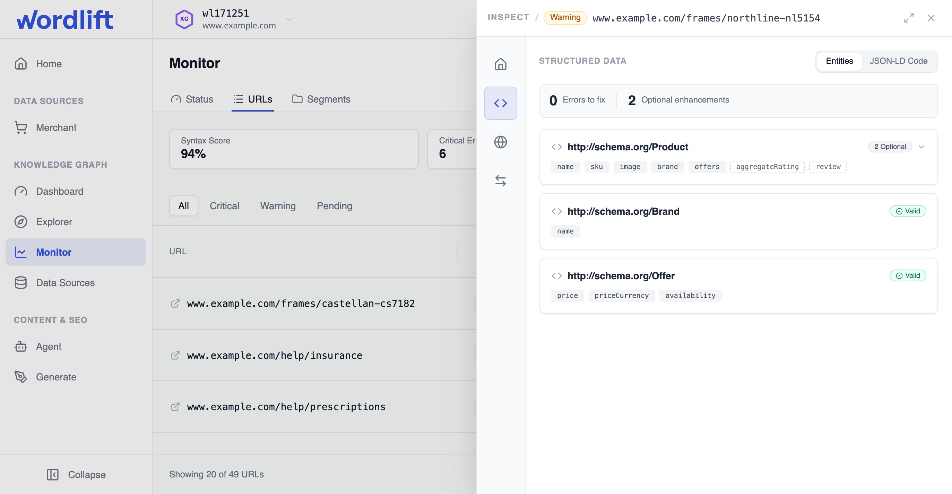This screenshot has width=952, height=494.
Task: Switch to the Segments tab
Action: [321, 99]
